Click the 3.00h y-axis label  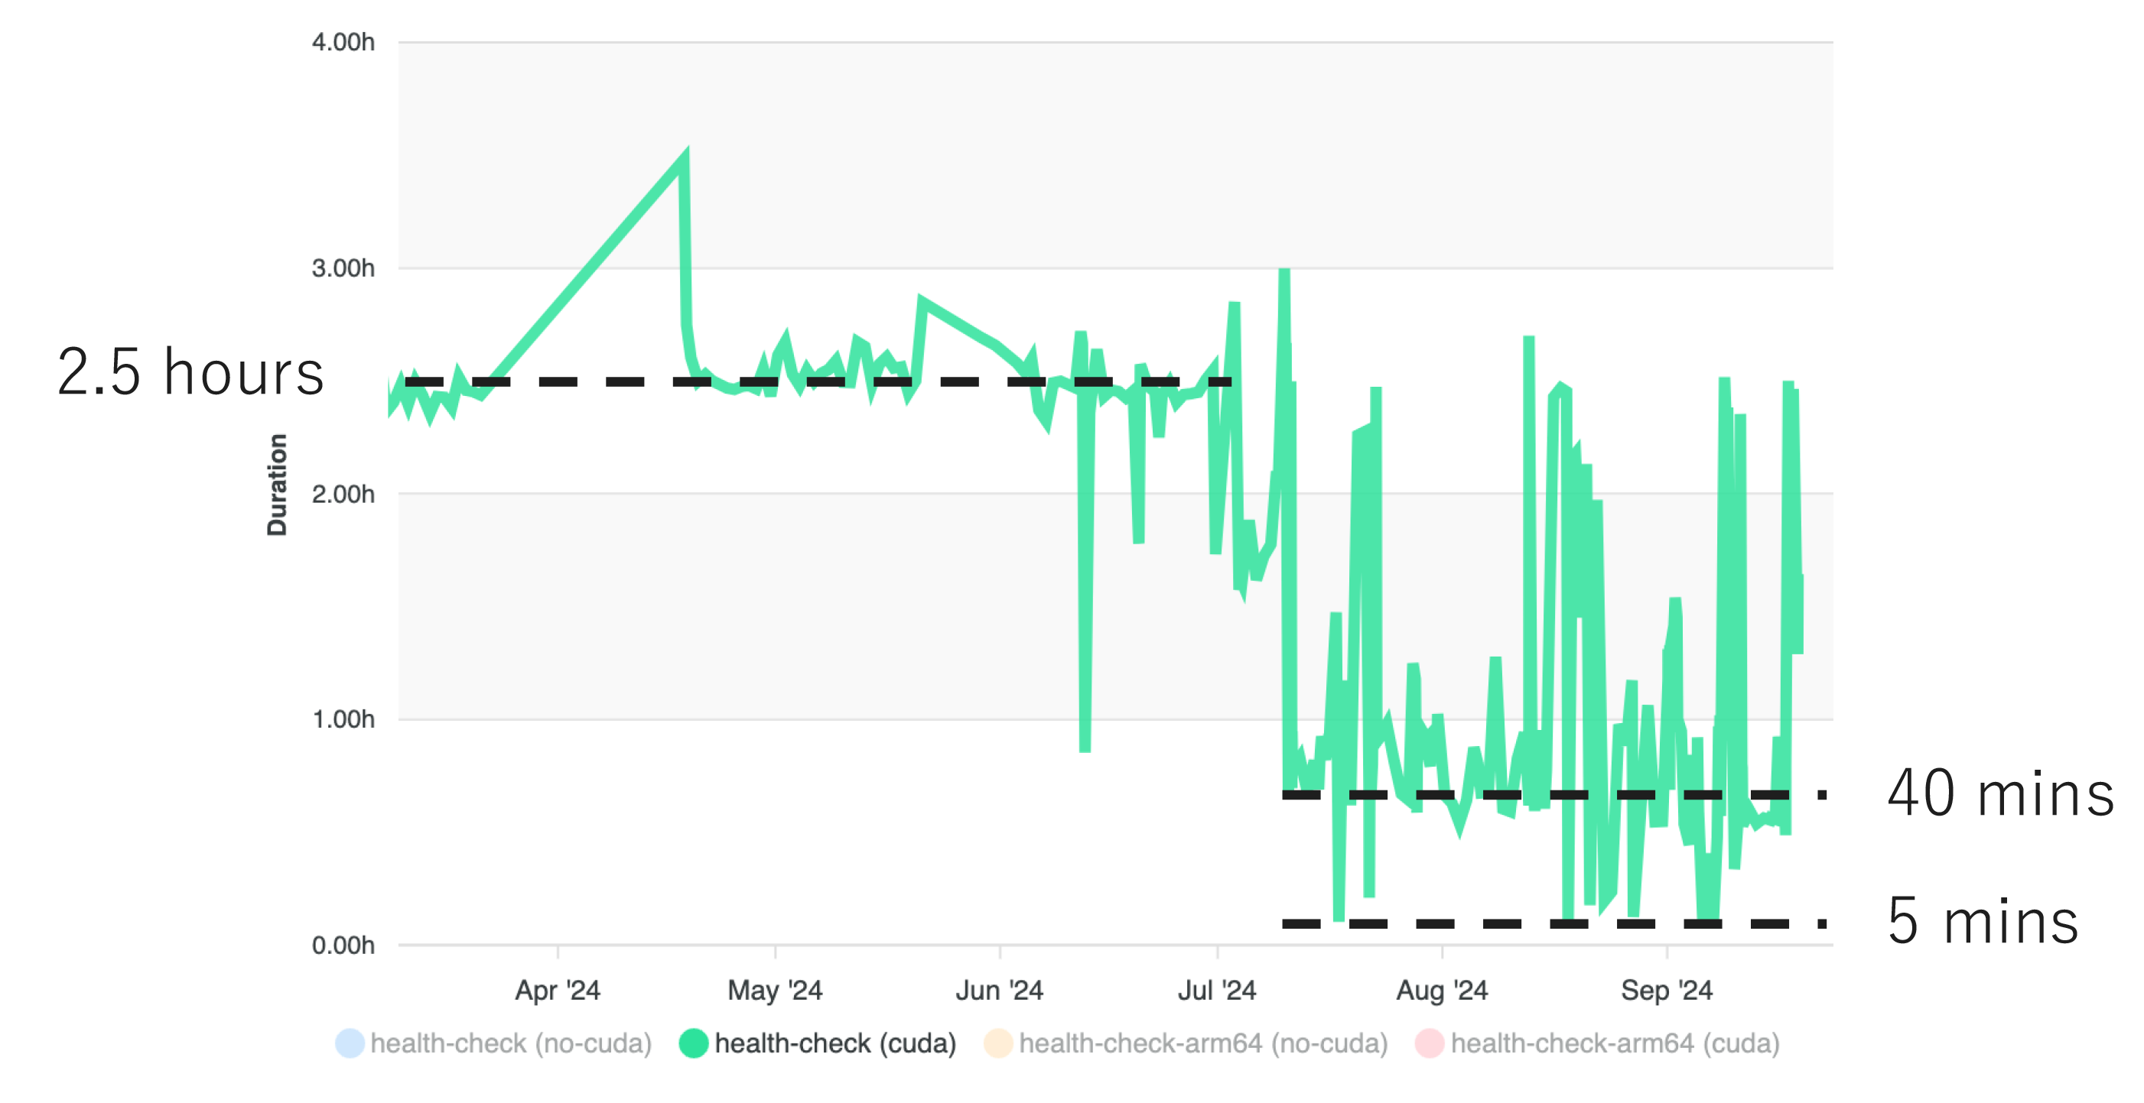[x=343, y=268]
